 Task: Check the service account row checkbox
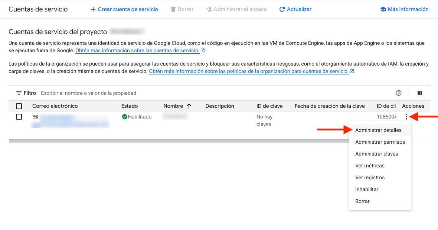tap(19, 117)
